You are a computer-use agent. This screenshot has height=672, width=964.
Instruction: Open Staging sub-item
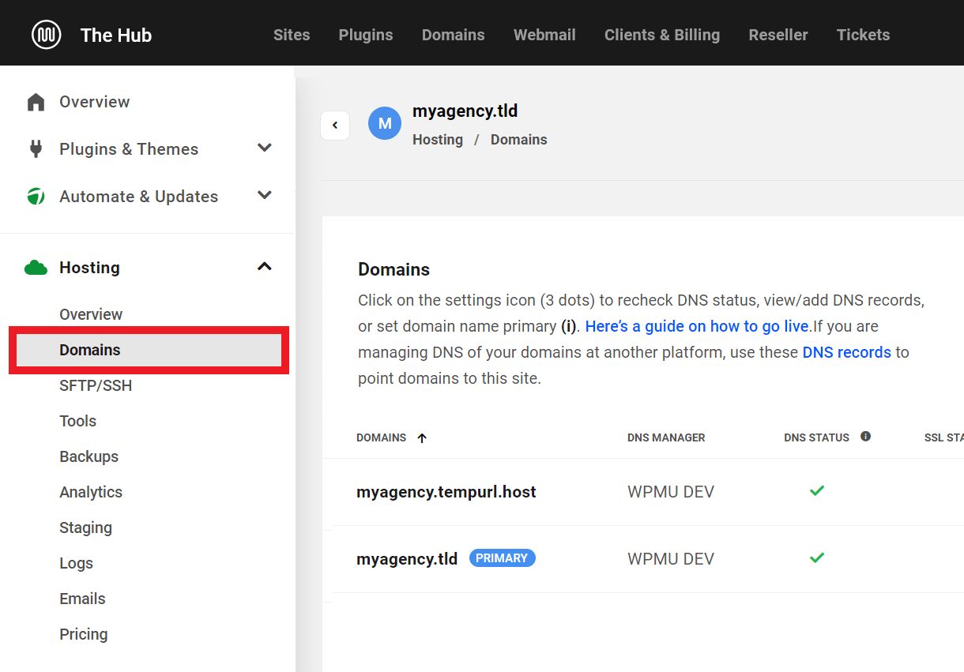tap(85, 527)
